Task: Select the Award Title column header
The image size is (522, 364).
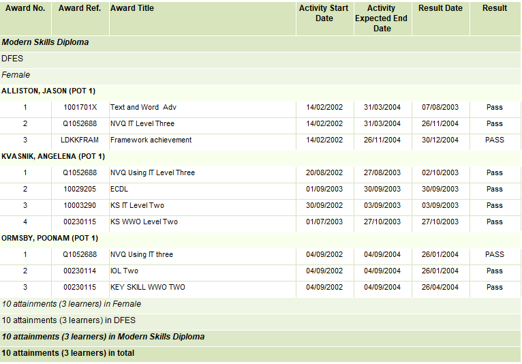Action: pyautogui.click(x=132, y=8)
